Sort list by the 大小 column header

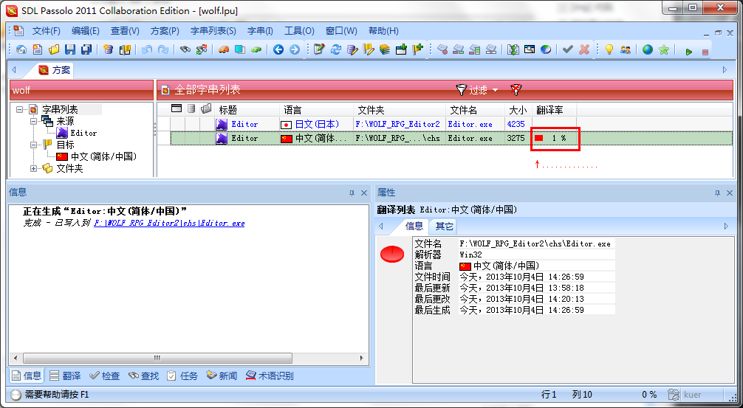(518, 110)
